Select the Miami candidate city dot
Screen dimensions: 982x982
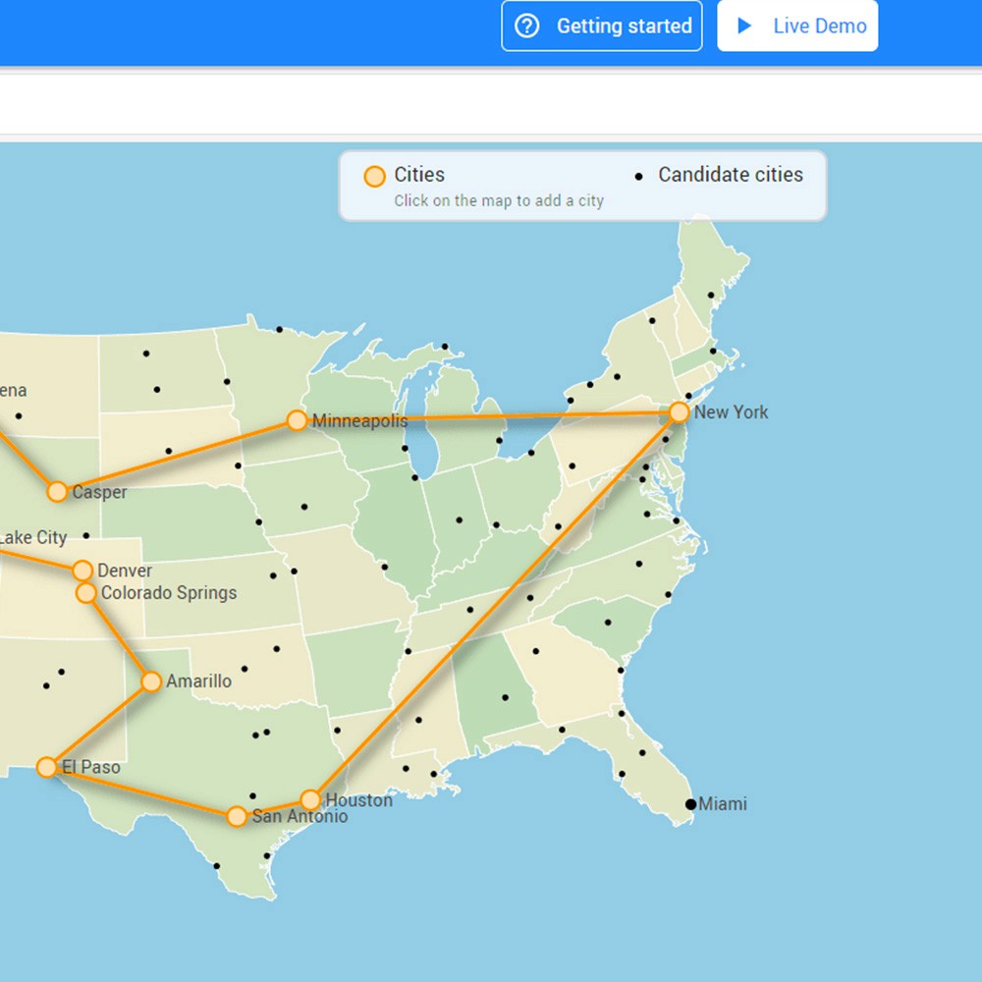[x=692, y=804]
